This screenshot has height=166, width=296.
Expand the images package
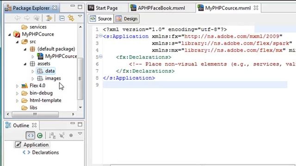[33, 79]
